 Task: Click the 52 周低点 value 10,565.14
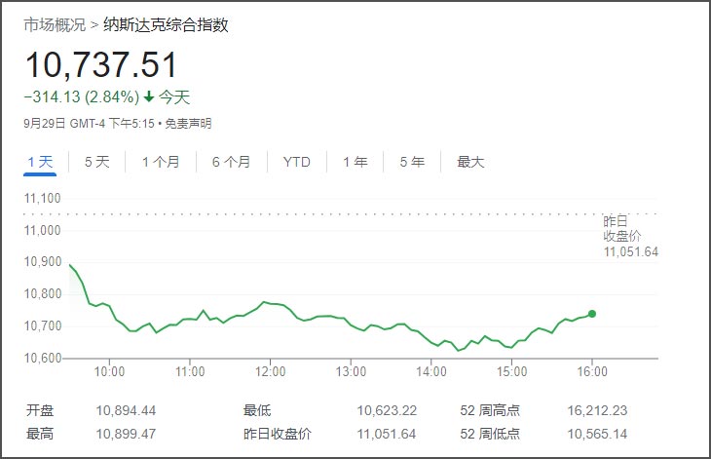(597, 434)
